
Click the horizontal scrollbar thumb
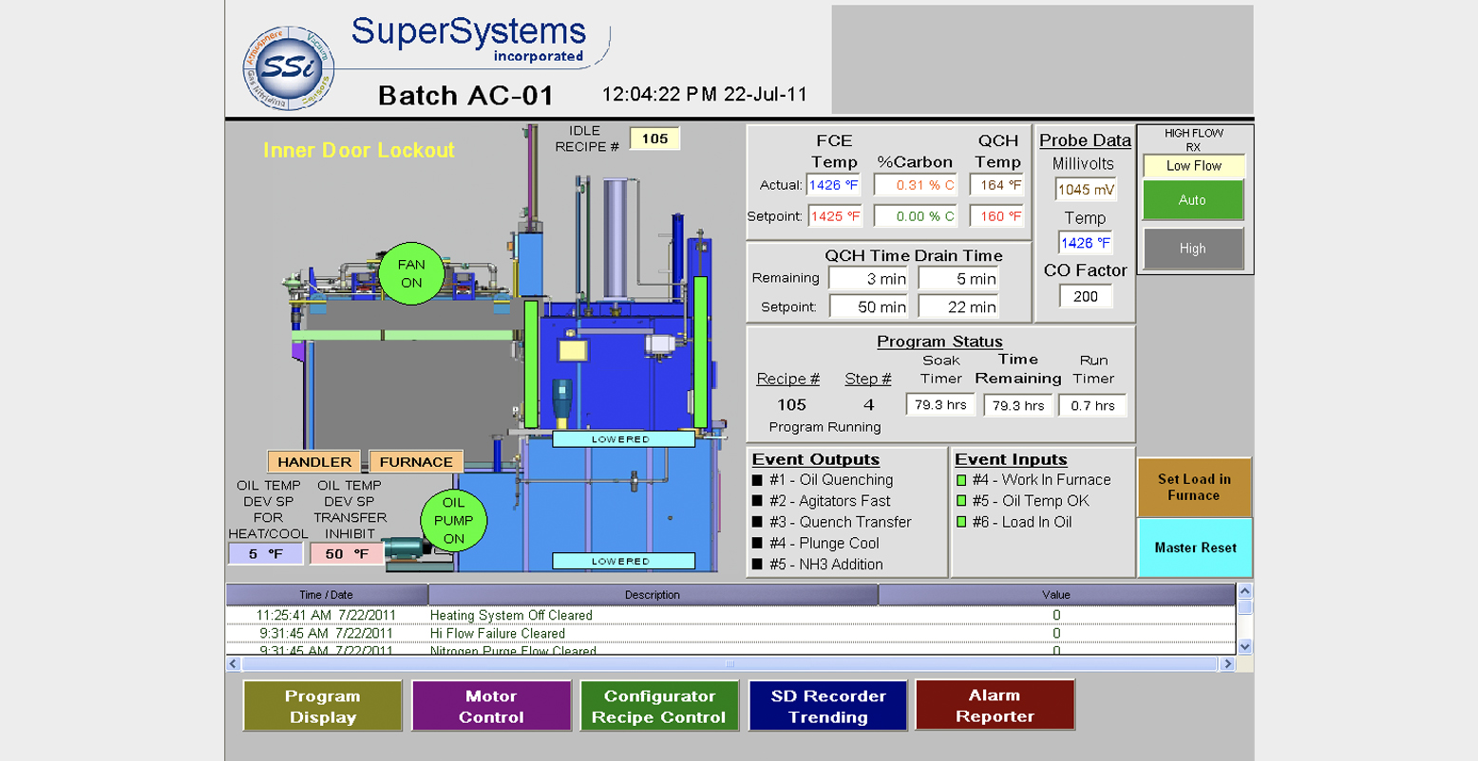[x=730, y=664]
